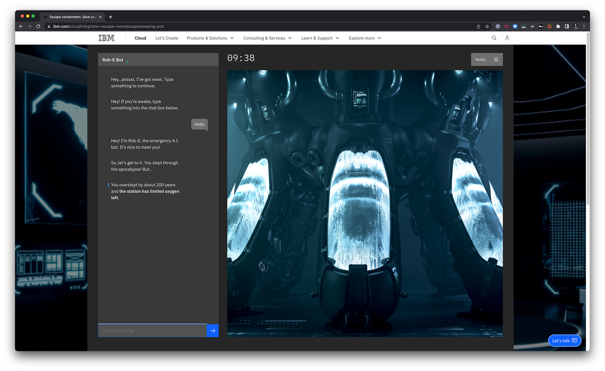Open the Let's Create nav link

[x=167, y=38]
